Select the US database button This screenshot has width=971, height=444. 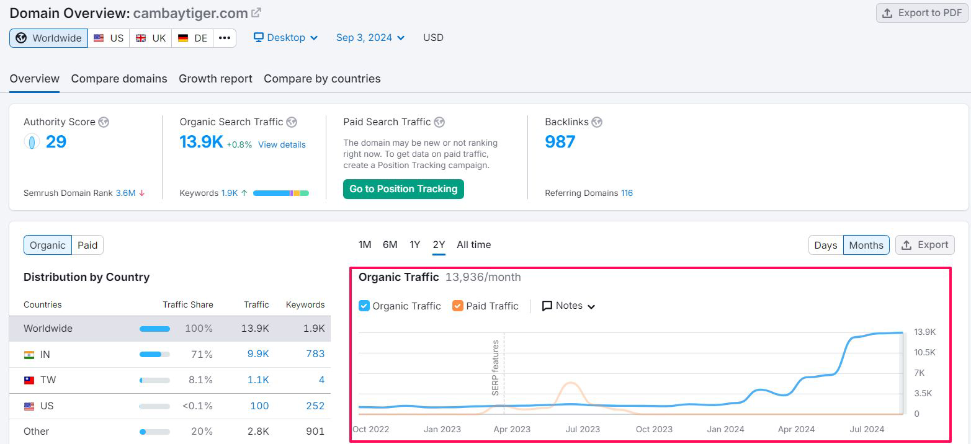point(109,38)
